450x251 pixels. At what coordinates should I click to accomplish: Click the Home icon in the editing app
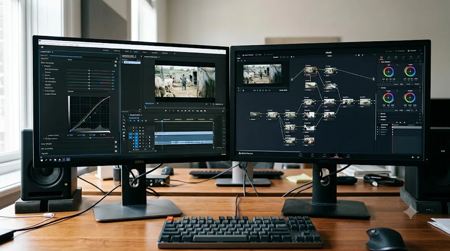pos(42,47)
